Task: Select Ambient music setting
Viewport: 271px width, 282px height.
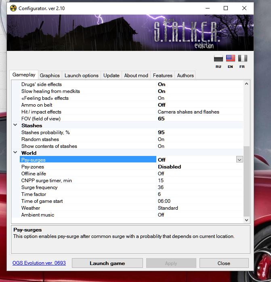Action: [x=131, y=215]
